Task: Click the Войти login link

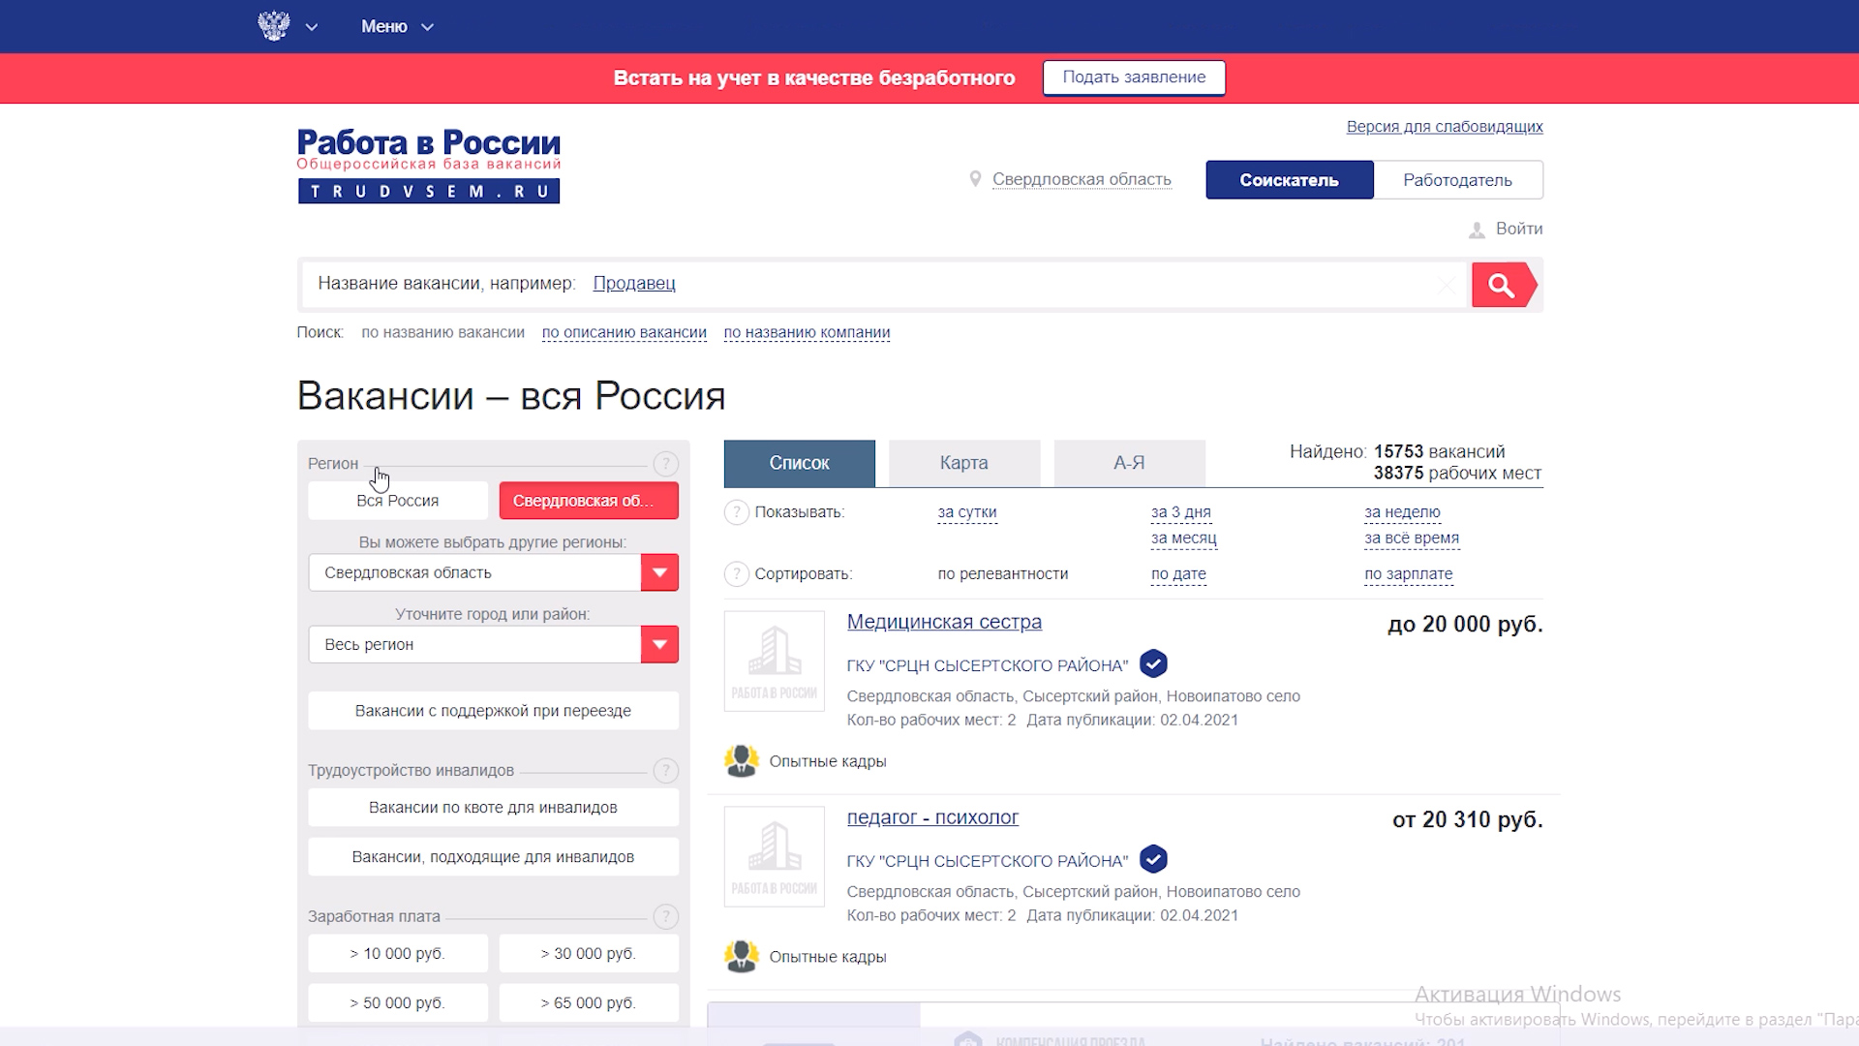Action: pyautogui.click(x=1519, y=229)
